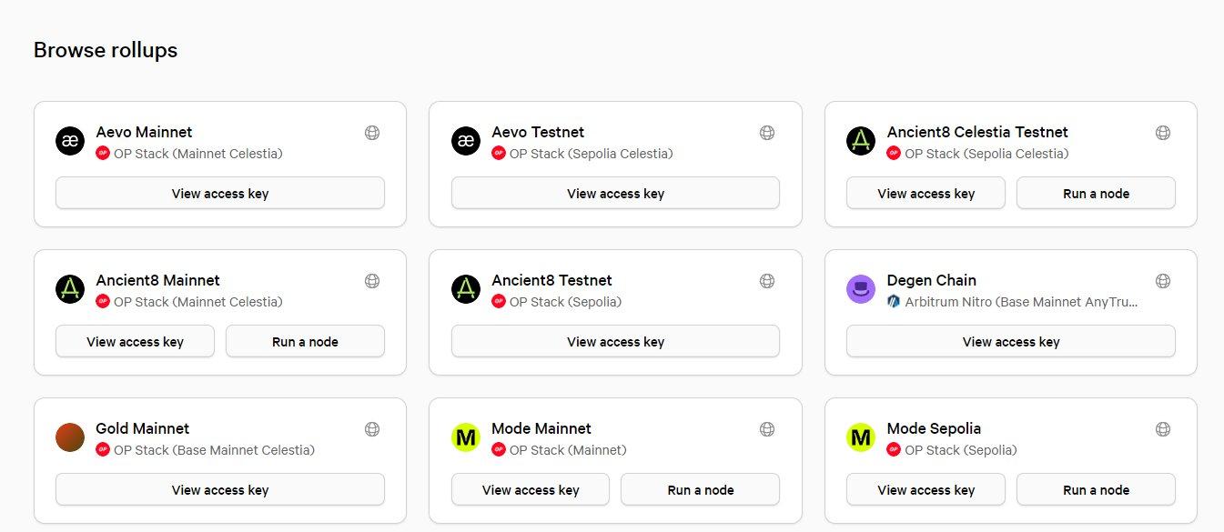1224x532 pixels.
Task: View access key for Gold Mainnet
Action: (x=220, y=490)
